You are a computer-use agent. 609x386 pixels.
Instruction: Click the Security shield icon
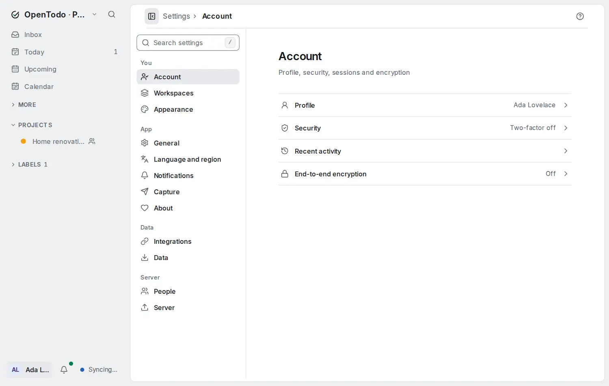coord(285,128)
